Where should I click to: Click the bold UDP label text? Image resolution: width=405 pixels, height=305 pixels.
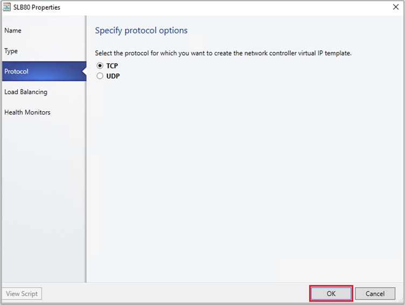[113, 76]
